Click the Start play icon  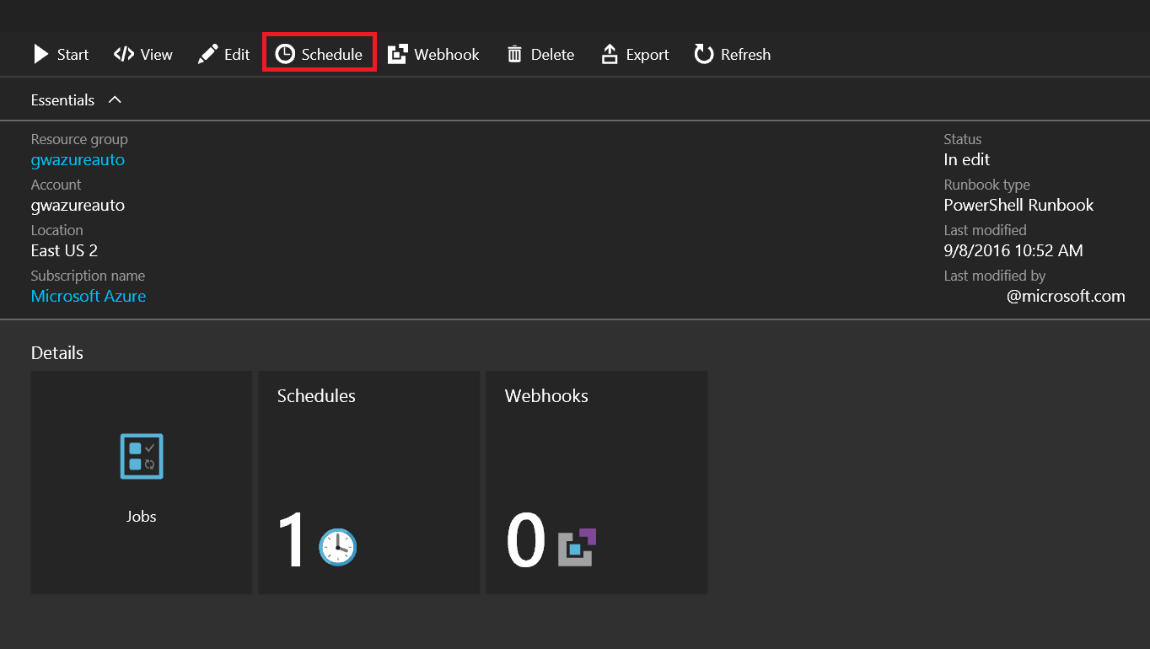(40, 55)
